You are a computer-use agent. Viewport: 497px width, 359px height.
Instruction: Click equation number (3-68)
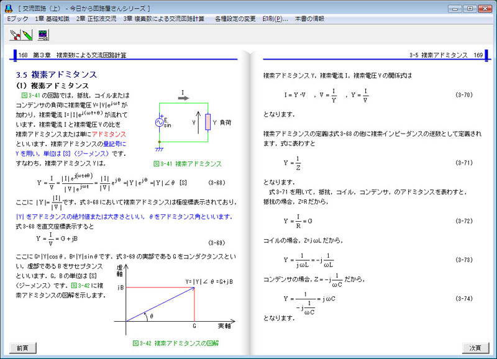[217, 183]
